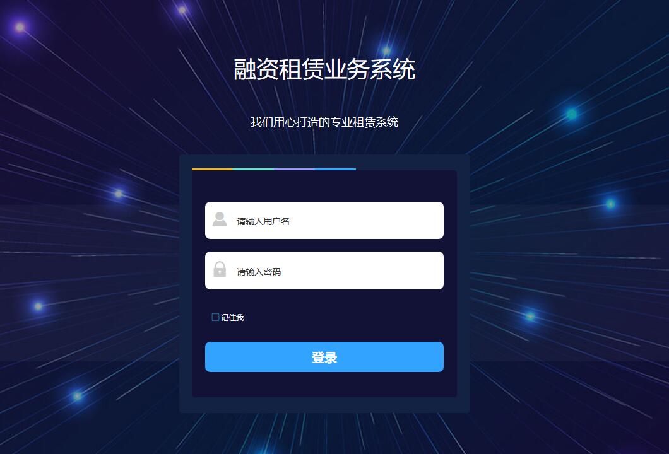Viewport: 669px width, 454px height.
Task: Click the purple glowing dot in top-left corner
Action: (x=20, y=27)
